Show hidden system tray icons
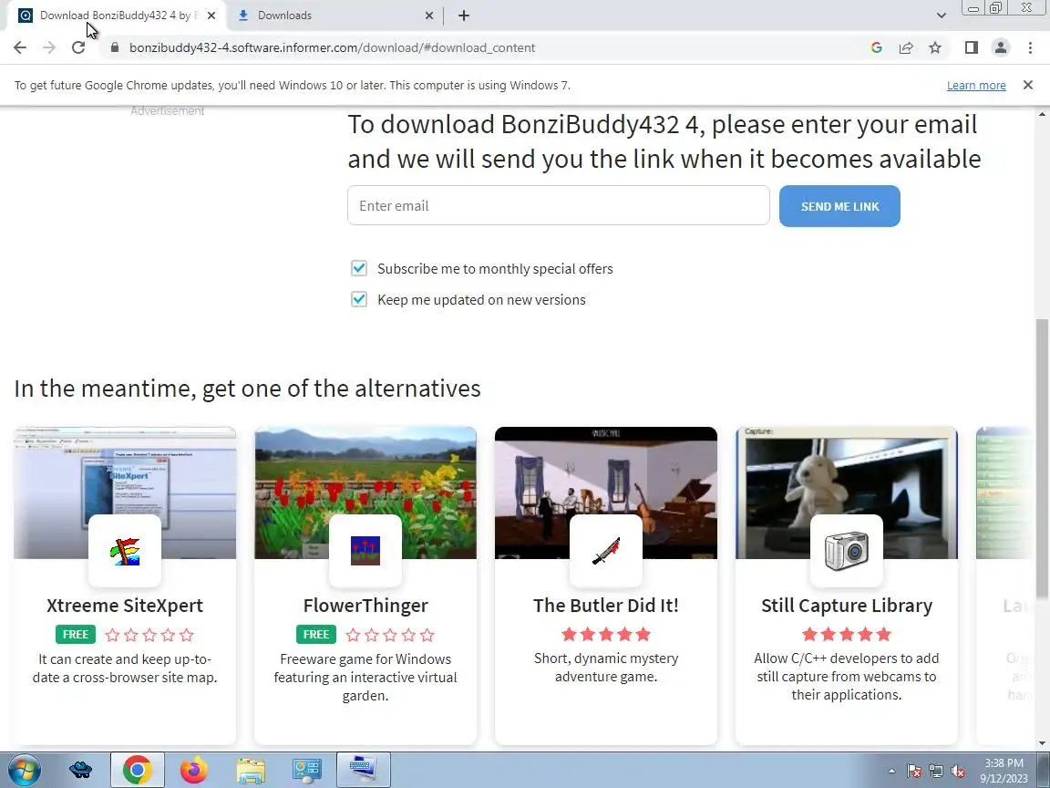1050x788 pixels. click(891, 772)
